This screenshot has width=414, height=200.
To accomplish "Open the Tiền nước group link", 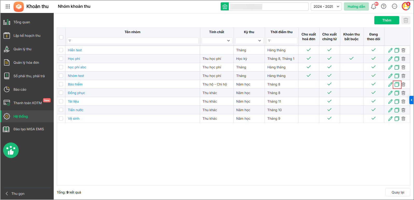I will click(75, 110).
